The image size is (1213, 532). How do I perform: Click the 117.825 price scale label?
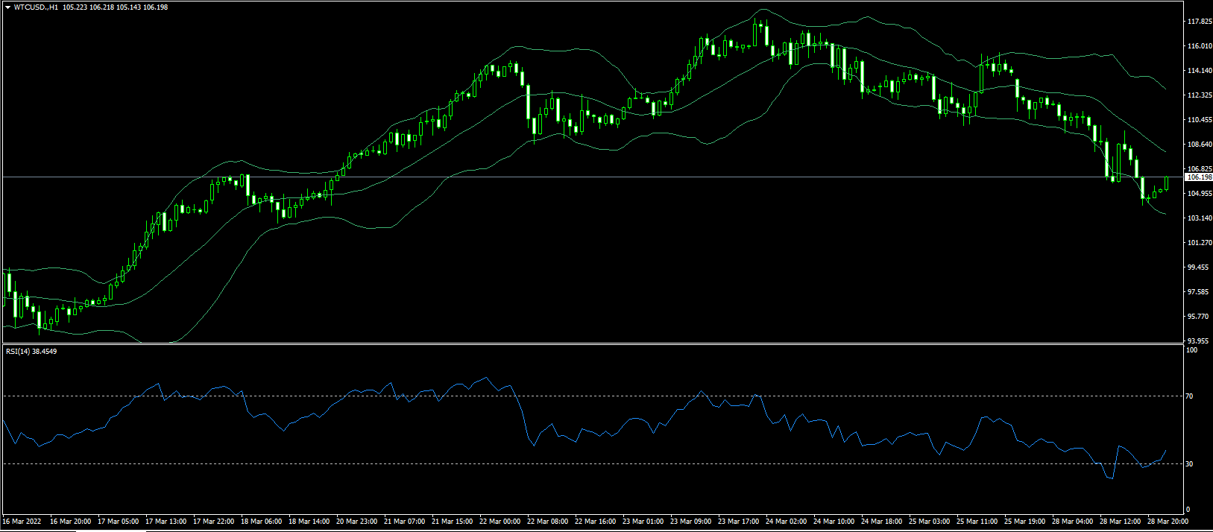point(1199,22)
